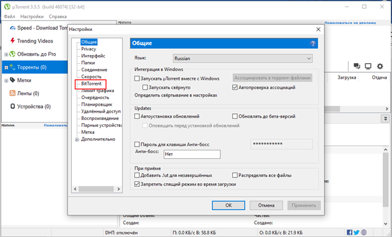Select Privacy in settings tree
The height and width of the screenshot is (237, 392).
click(x=89, y=49)
